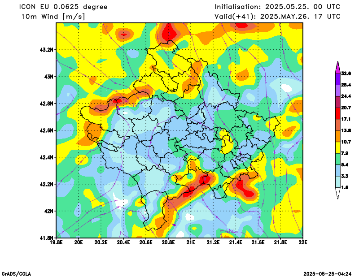Click the 42.4N latitude axis label
Image resolution: width=359 pixels, height=277 pixels.
(x=47, y=157)
